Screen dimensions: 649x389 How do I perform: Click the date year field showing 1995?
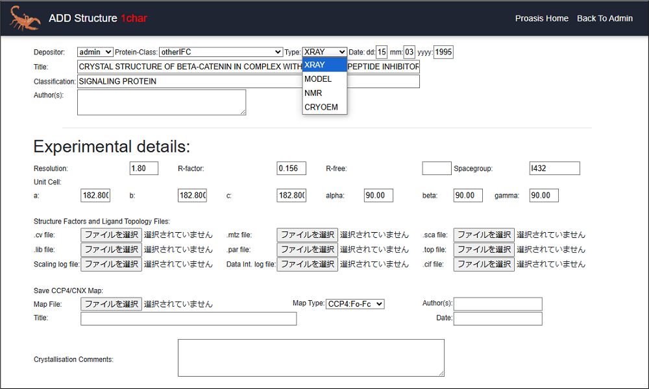443,52
